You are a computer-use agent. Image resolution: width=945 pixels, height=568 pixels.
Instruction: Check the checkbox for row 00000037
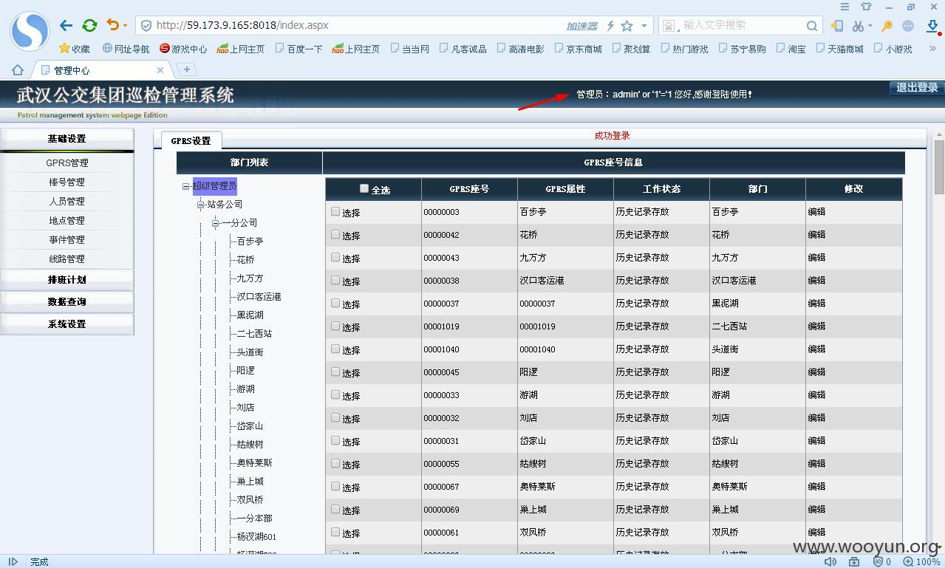tap(335, 303)
